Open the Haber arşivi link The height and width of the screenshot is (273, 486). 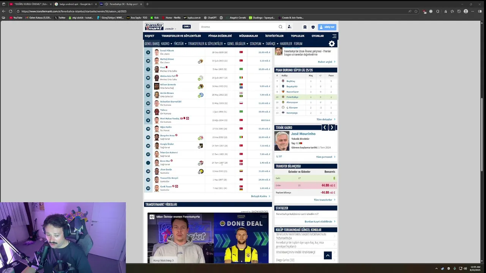pos(327,62)
